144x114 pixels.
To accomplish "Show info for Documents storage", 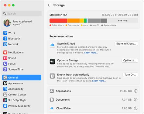I will [x=135, y=100].
